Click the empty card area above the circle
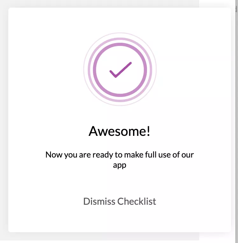 click(x=120, y=20)
